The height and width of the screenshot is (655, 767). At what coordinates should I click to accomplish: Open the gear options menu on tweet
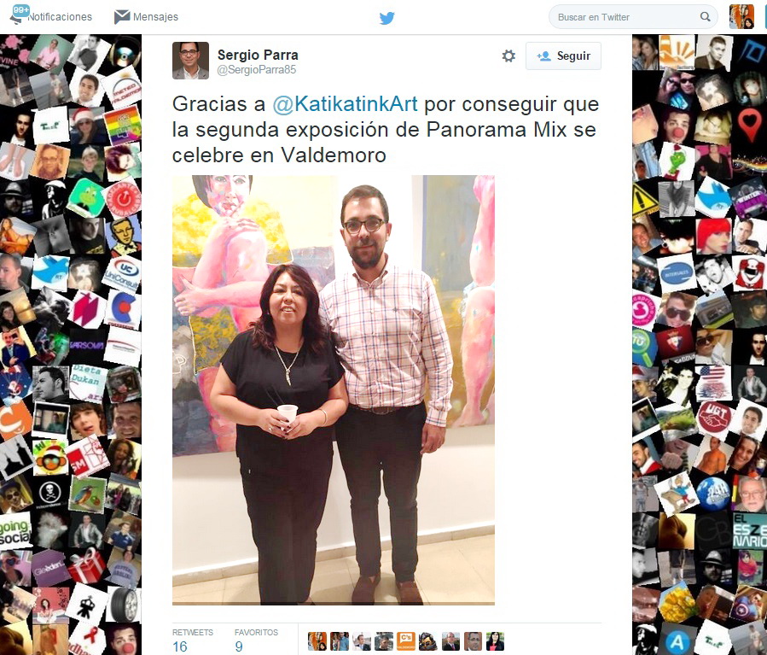[x=508, y=56]
